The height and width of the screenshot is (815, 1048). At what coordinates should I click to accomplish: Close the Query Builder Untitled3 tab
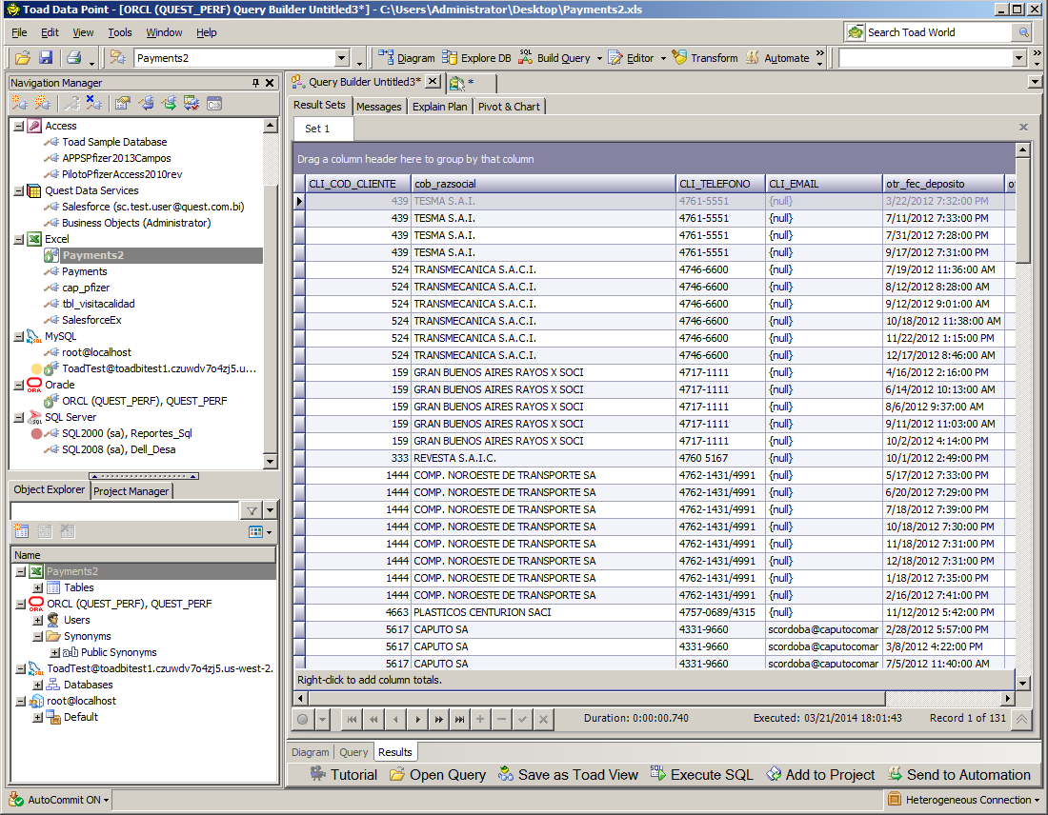[433, 82]
